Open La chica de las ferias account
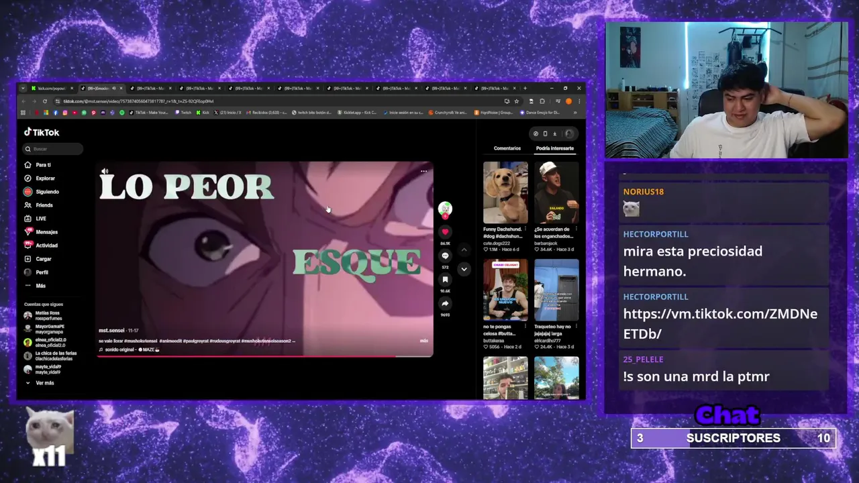Image resolution: width=859 pixels, height=483 pixels. [50, 356]
